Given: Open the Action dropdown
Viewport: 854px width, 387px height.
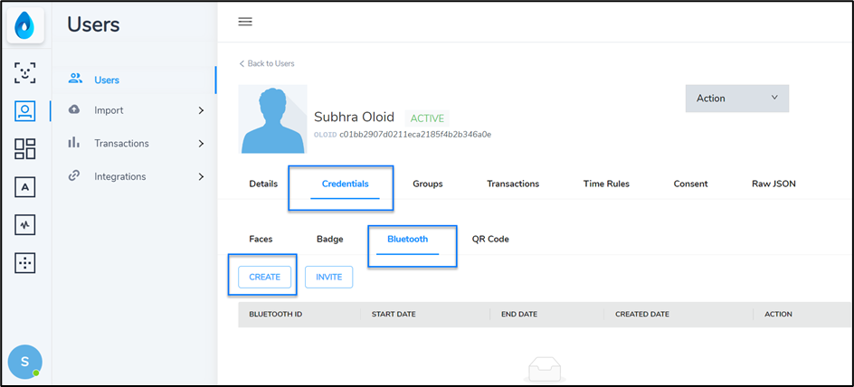Looking at the screenshot, I should [x=737, y=99].
